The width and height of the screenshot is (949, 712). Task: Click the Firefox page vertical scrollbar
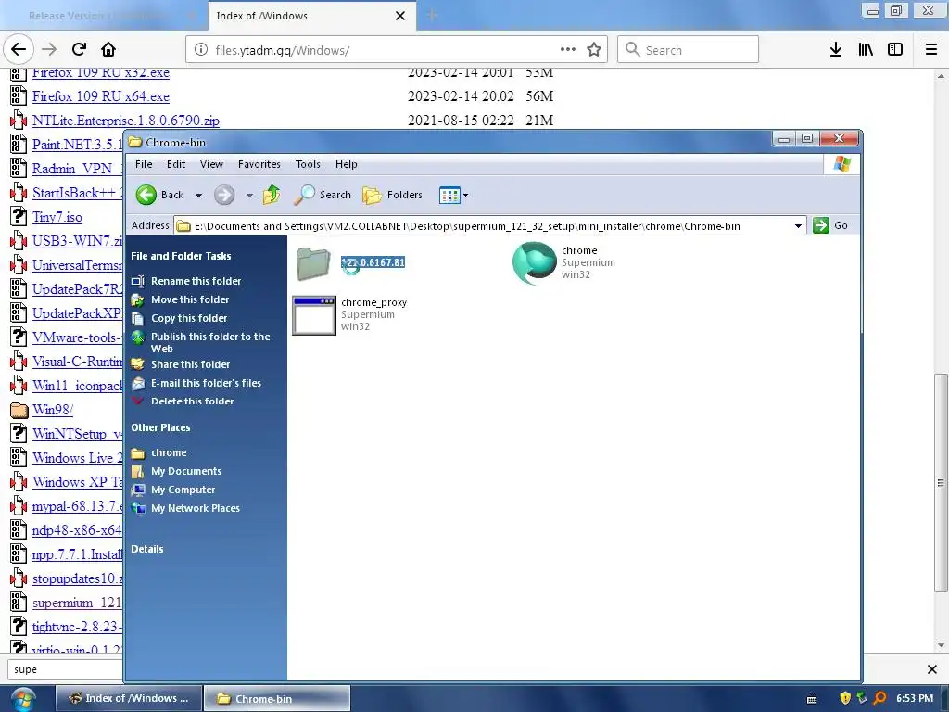(x=941, y=482)
